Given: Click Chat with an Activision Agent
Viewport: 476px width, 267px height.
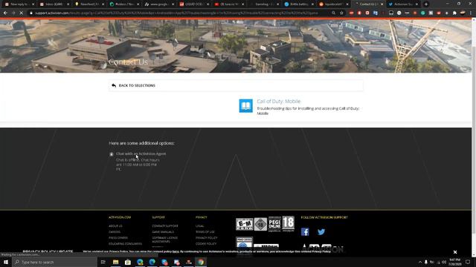Looking at the screenshot, I should click(x=141, y=154).
